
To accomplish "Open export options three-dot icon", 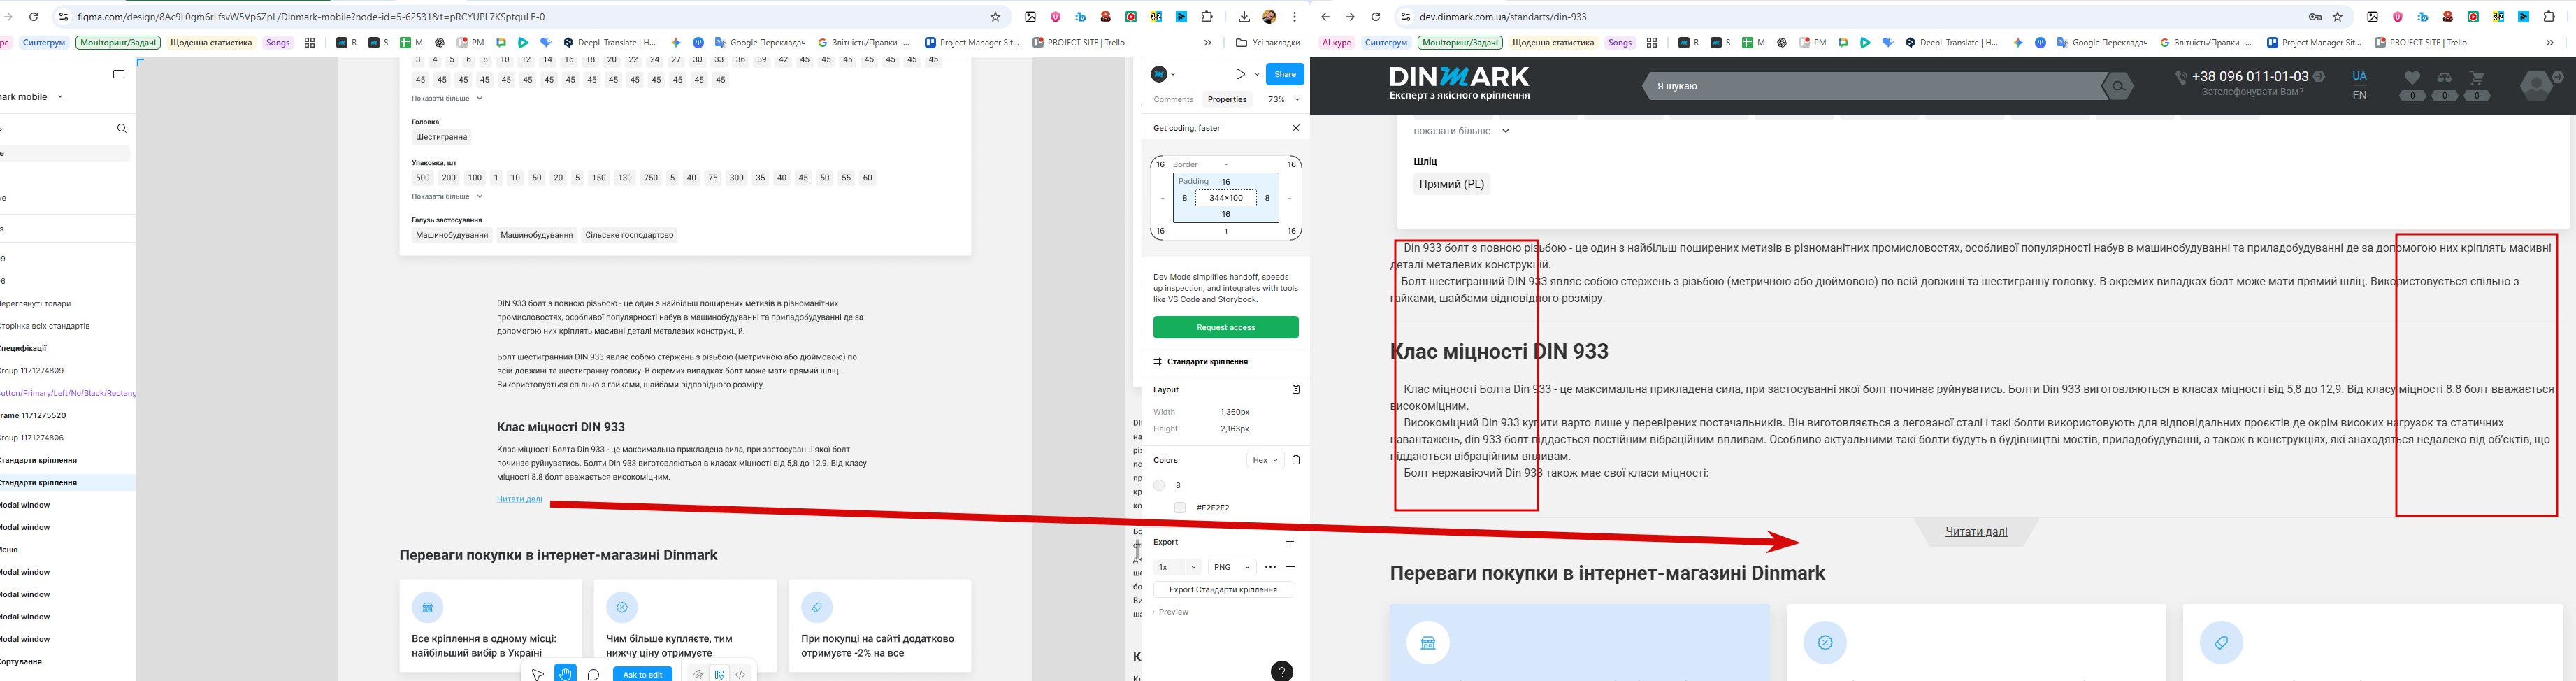I will click(x=1270, y=567).
